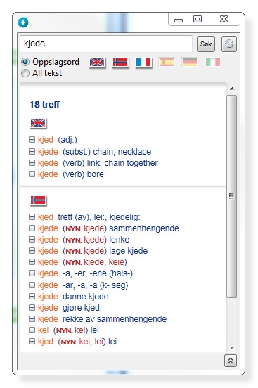
Task: Open the search history clock icon
Action: (x=229, y=44)
